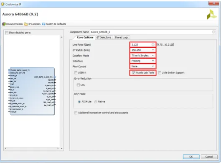The image size is (221, 163).
Task: Clear the Line Rate field icon
Action: (153, 45)
